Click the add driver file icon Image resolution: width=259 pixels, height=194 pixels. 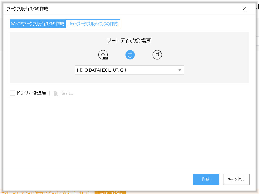pyautogui.click(x=56, y=94)
